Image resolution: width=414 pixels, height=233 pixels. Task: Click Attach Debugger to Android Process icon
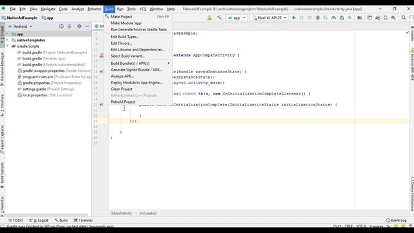click(342, 17)
